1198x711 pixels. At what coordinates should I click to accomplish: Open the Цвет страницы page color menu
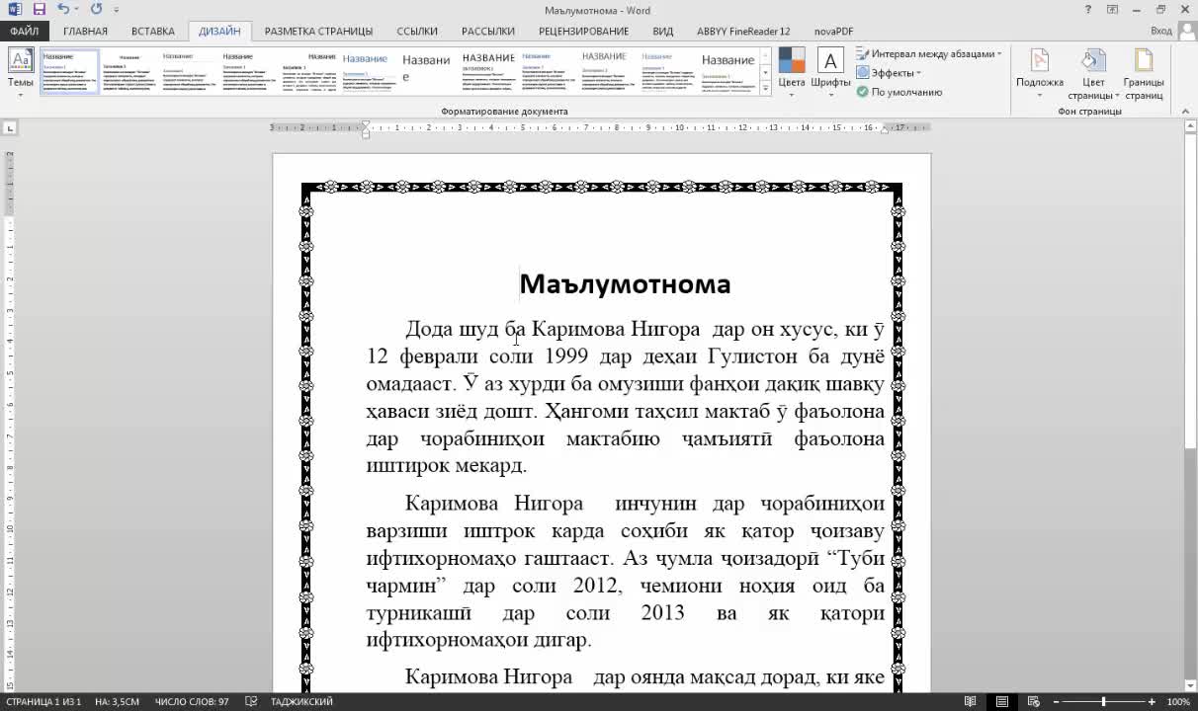[1093, 73]
